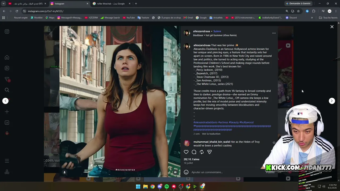Show tagged people on the reel

[64, 172]
